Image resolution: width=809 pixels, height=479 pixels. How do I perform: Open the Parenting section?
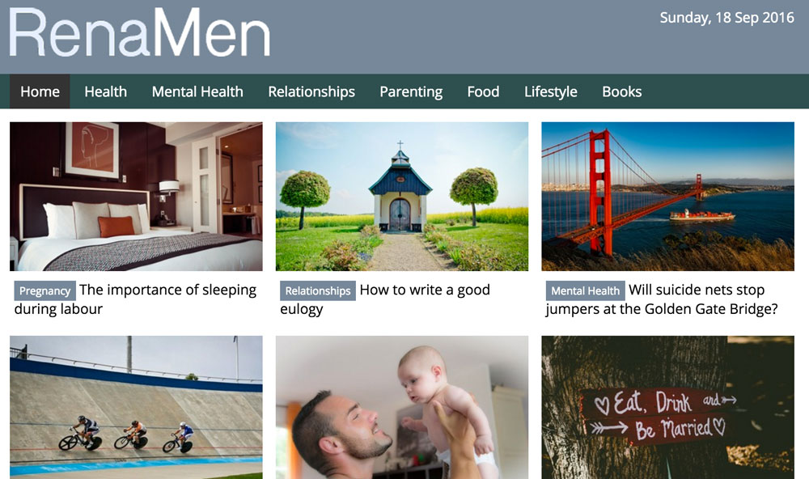pos(411,91)
